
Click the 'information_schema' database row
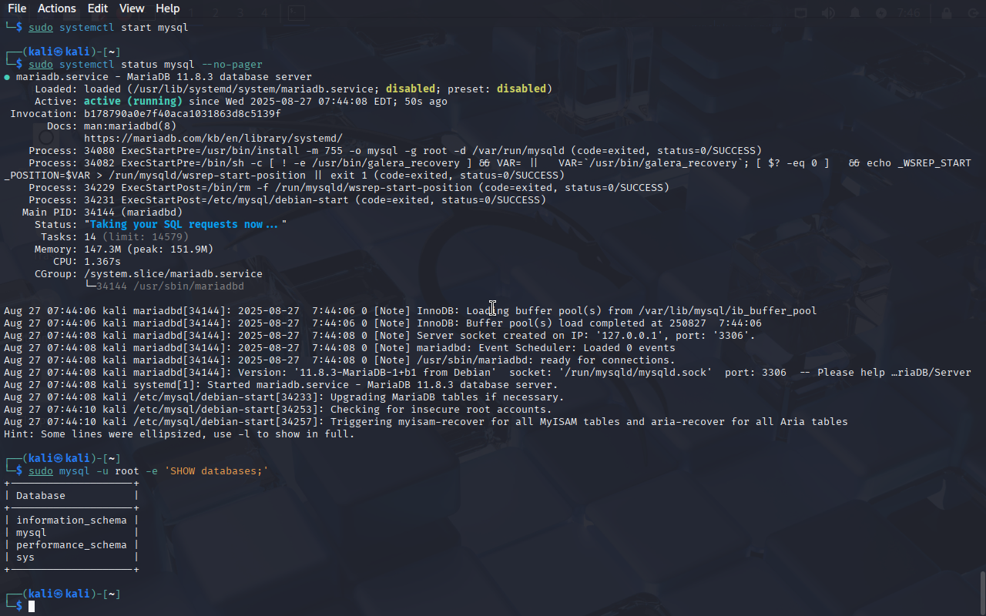[72, 521]
